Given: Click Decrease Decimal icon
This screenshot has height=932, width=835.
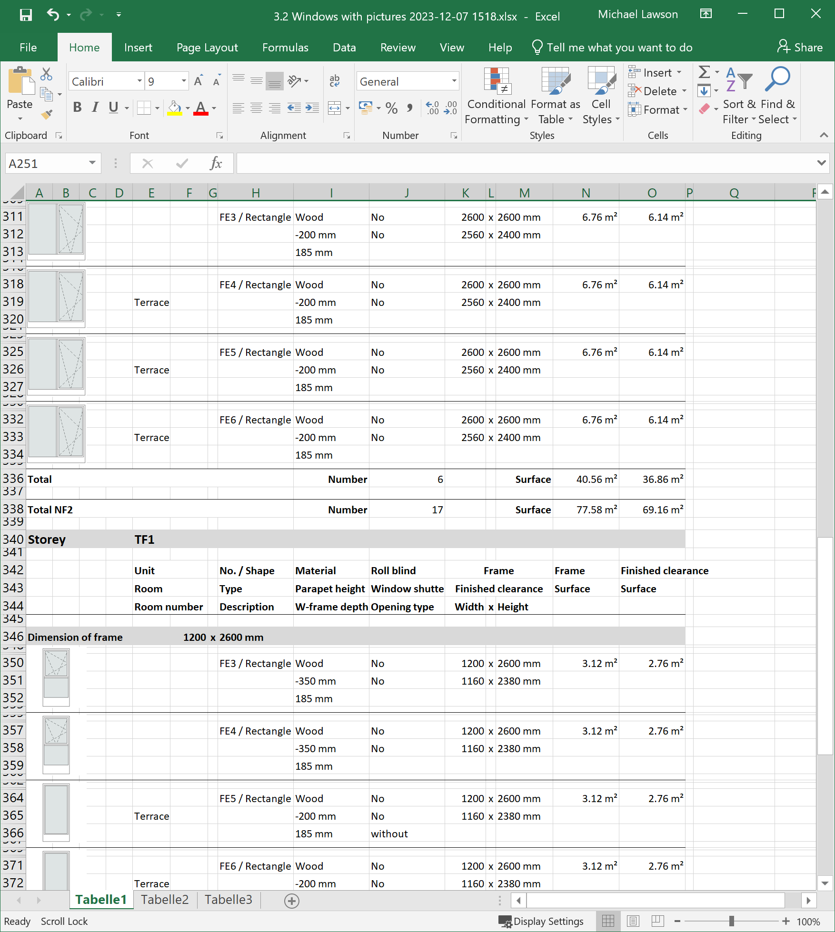Looking at the screenshot, I should pos(450,108).
